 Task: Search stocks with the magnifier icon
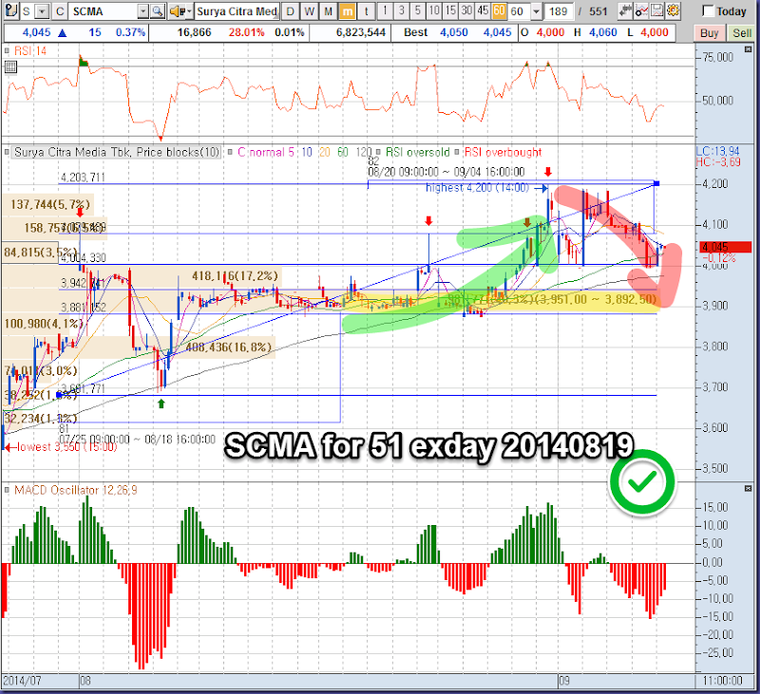(x=157, y=11)
